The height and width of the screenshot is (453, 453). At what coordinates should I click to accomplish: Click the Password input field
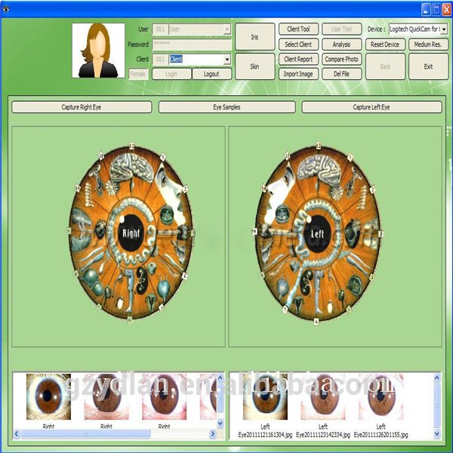pos(192,45)
